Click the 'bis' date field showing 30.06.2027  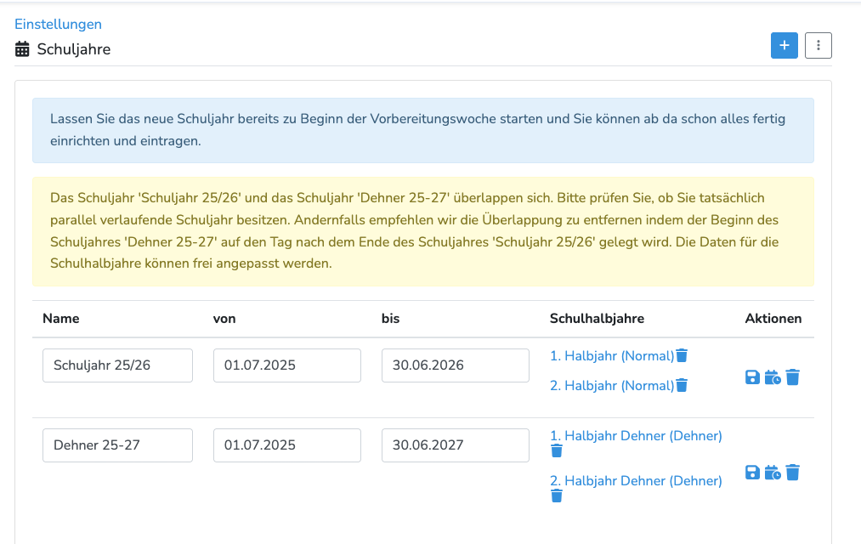click(x=456, y=445)
